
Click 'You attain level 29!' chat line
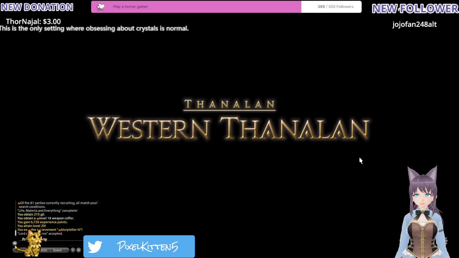pos(32,226)
